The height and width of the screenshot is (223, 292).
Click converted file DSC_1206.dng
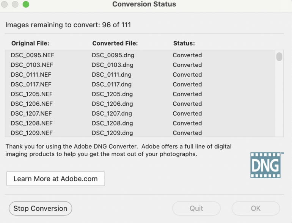click(x=112, y=104)
